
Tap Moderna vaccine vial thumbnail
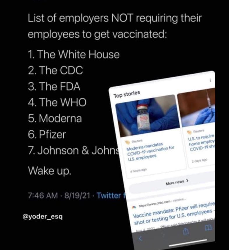(148, 116)
